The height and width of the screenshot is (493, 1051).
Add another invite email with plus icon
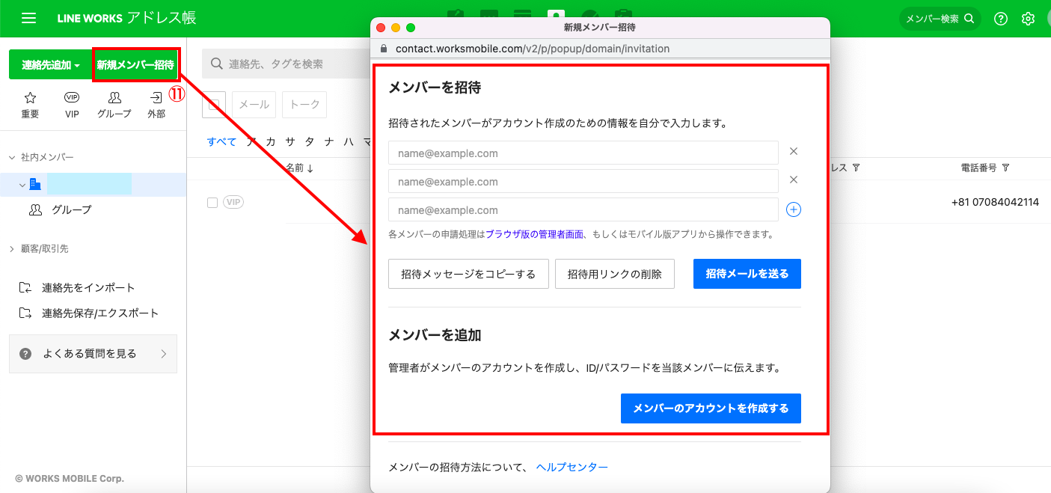[793, 211]
